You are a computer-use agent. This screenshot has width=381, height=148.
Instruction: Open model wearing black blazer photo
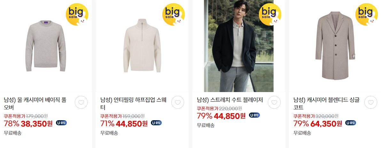click(239, 46)
